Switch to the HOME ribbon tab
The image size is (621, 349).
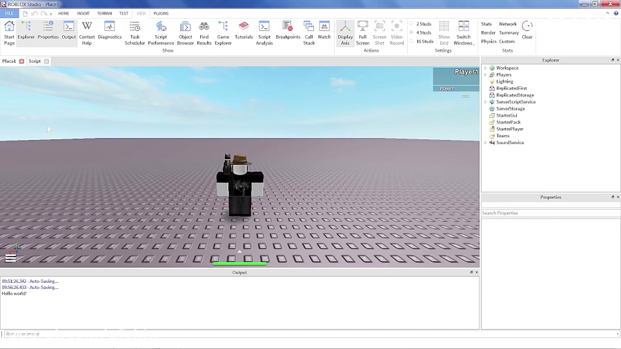pyautogui.click(x=63, y=14)
